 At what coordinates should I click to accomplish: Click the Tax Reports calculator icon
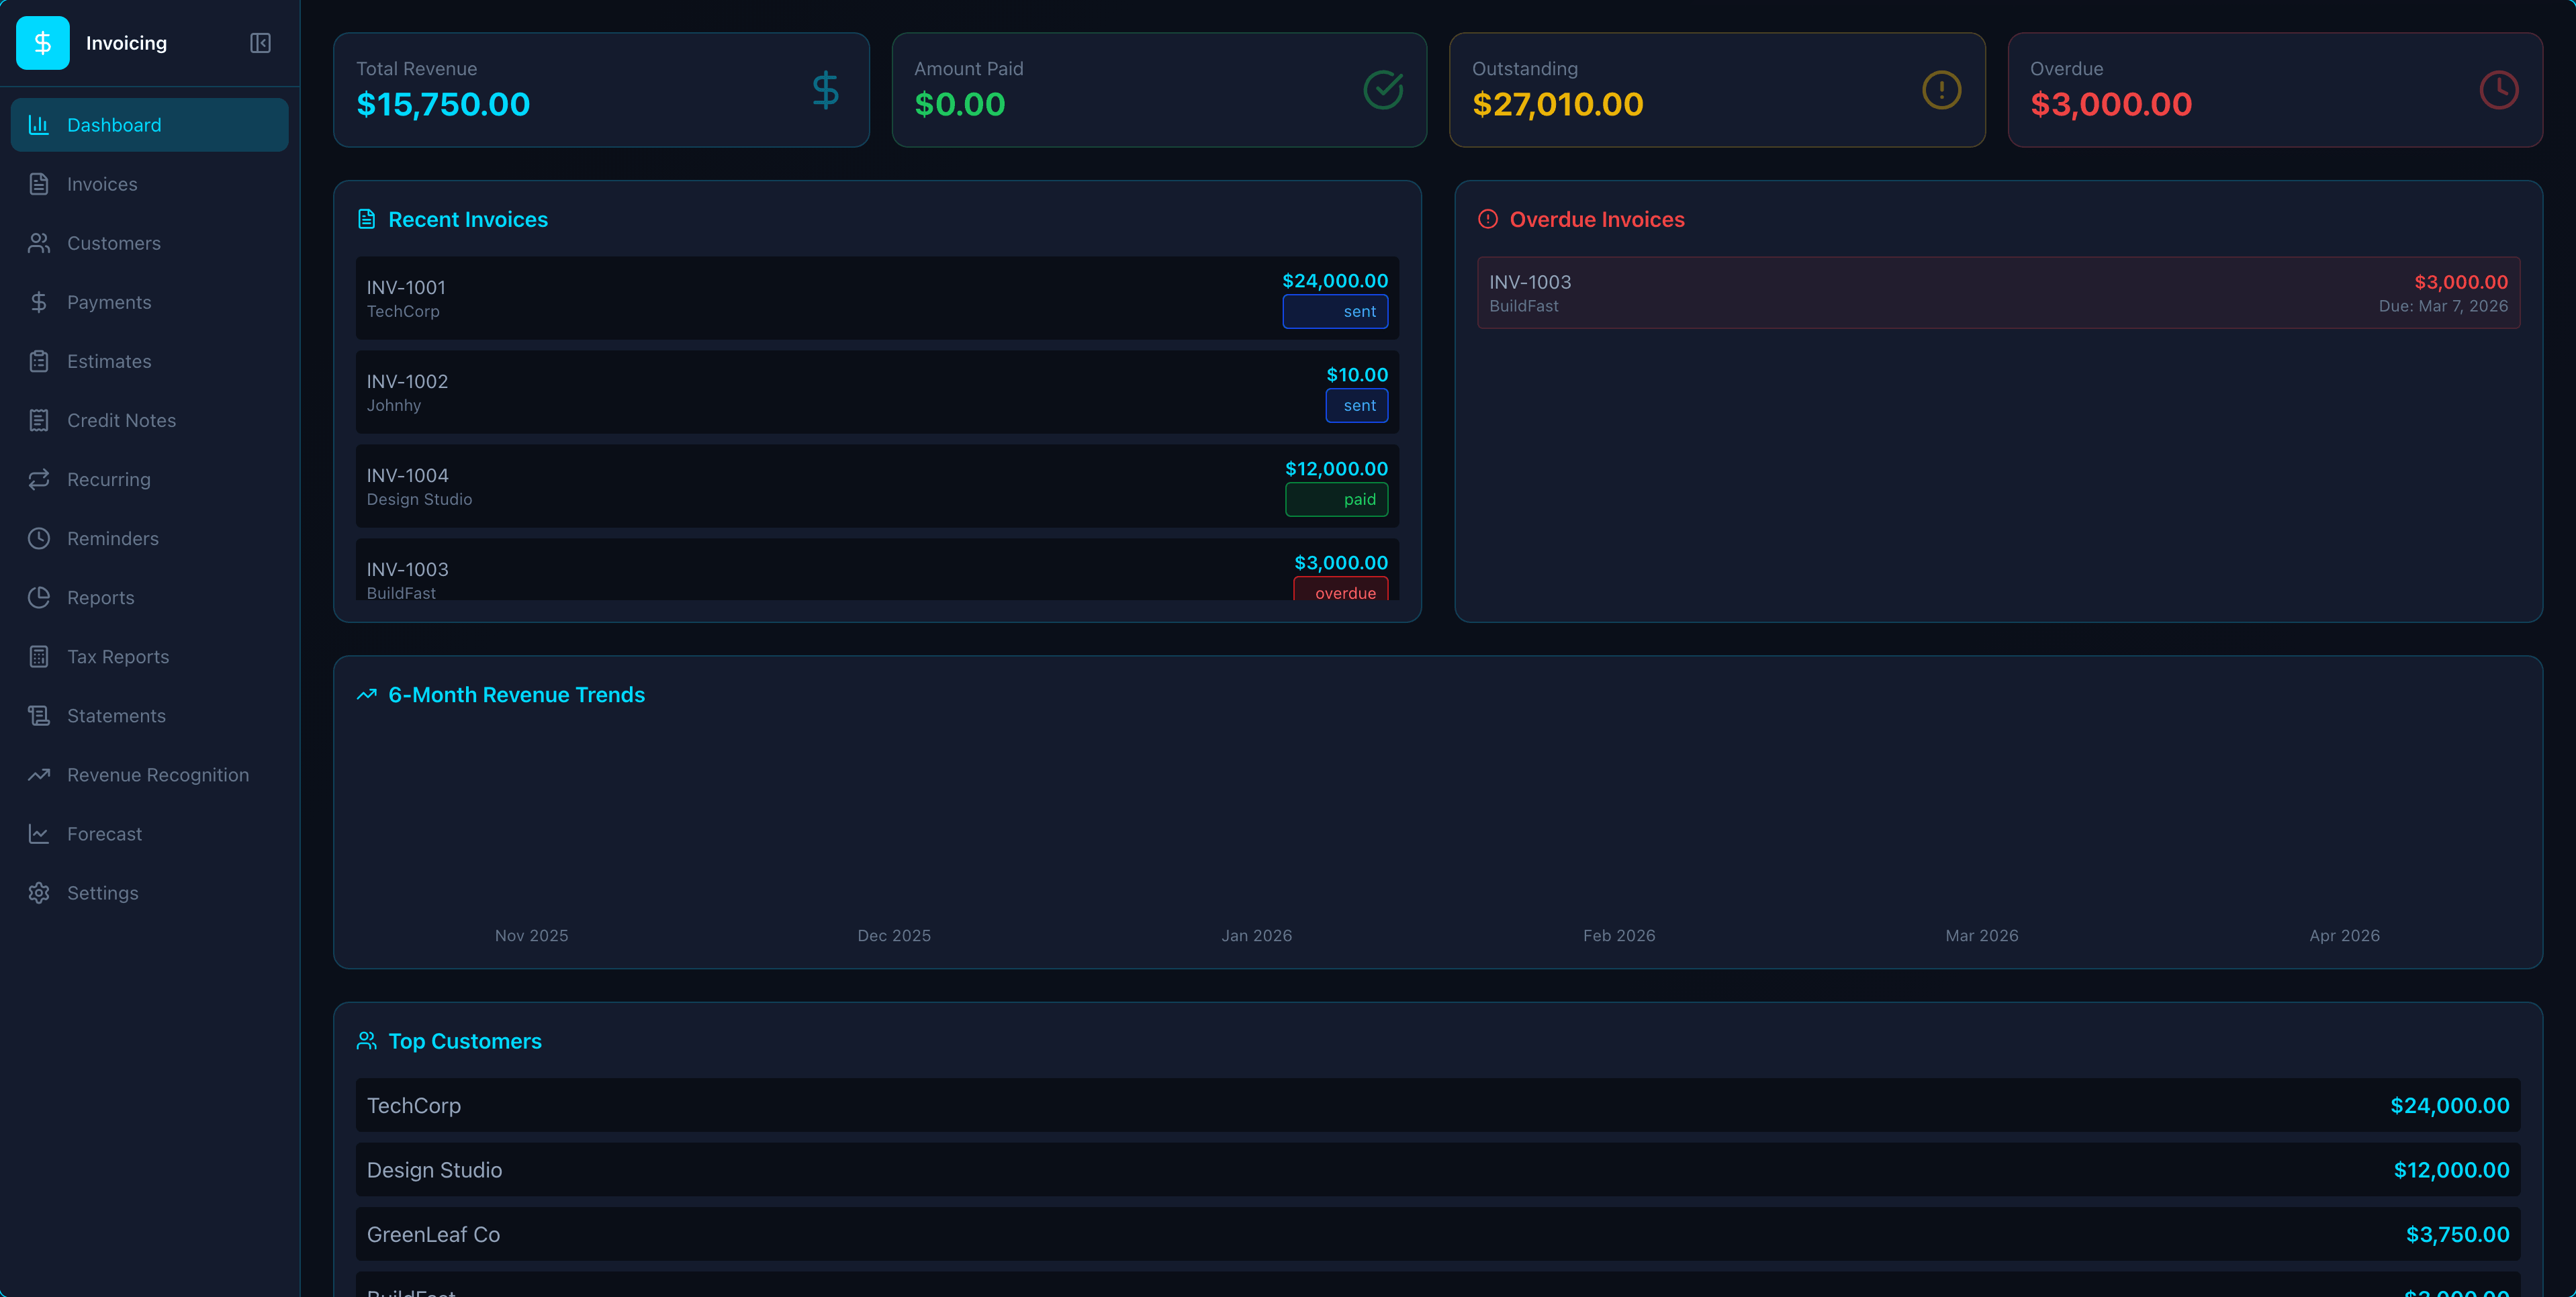[x=39, y=656]
